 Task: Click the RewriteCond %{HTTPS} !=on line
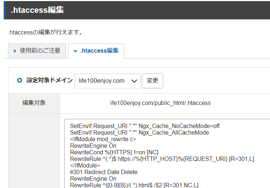point(114,152)
